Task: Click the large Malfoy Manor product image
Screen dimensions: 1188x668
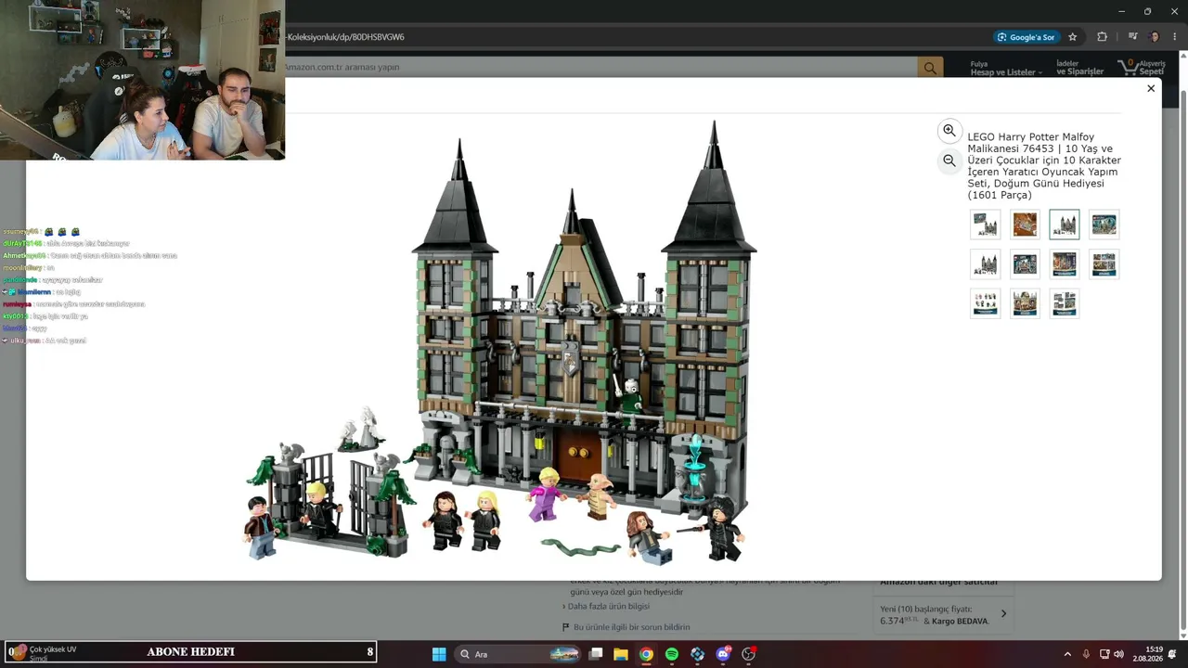Action: coord(501,341)
